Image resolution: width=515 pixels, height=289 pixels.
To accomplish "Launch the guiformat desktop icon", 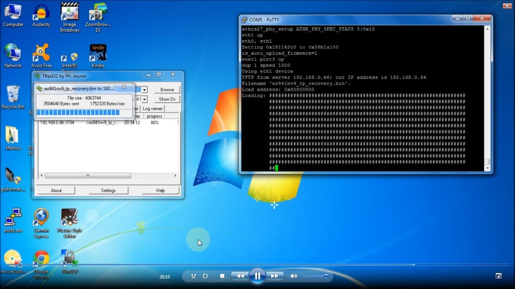I will (x=13, y=179).
